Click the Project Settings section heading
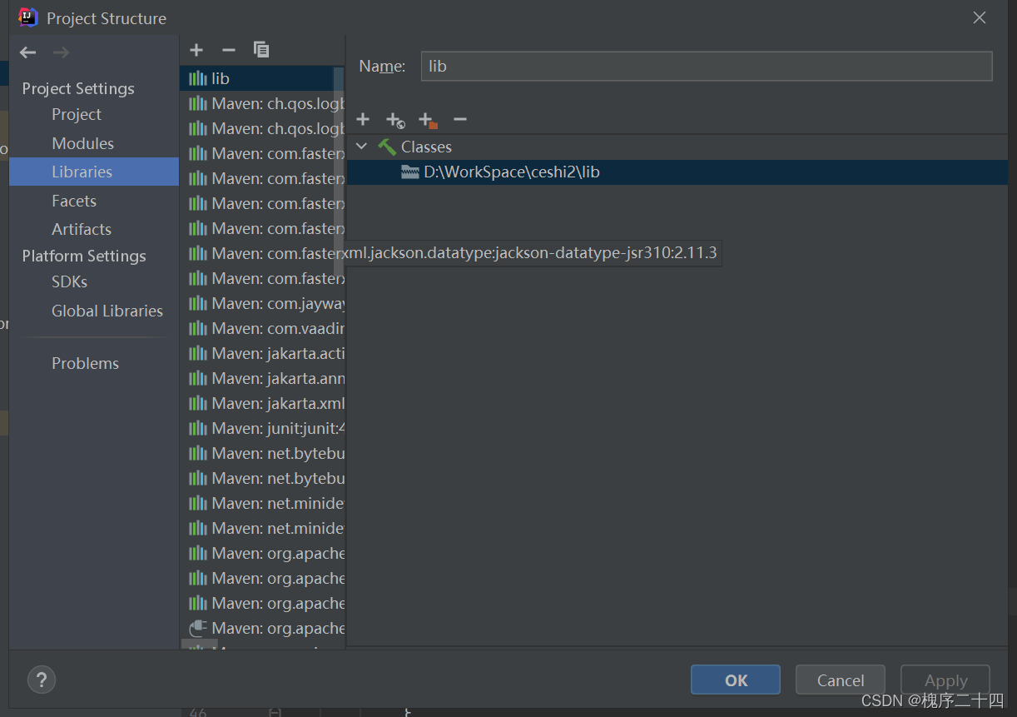The width and height of the screenshot is (1017, 717). coord(78,88)
